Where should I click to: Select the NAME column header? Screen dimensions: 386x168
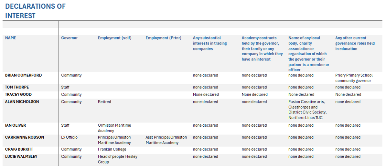click(11, 38)
